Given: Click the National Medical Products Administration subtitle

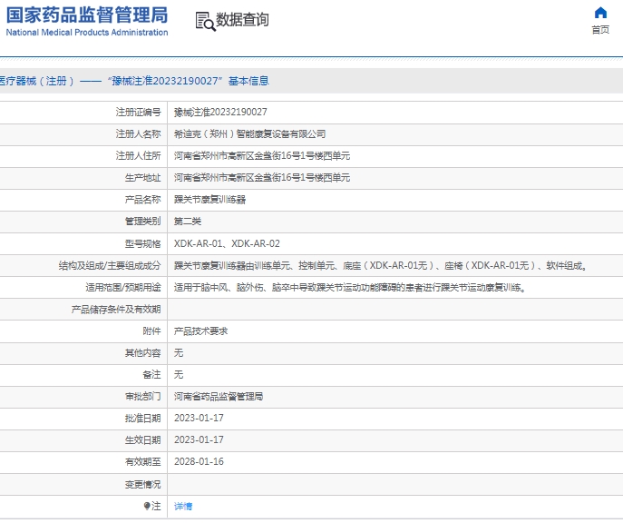Looking at the screenshot, I should [x=87, y=33].
